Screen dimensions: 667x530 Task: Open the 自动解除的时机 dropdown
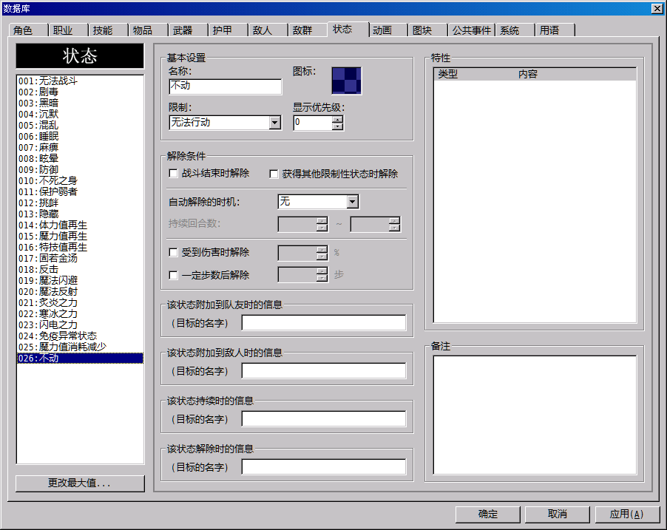352,202
